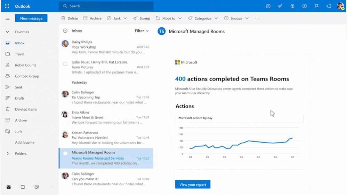Open the Junk dropdown arrow
This screenshot has width=347, height=195.
125,18
